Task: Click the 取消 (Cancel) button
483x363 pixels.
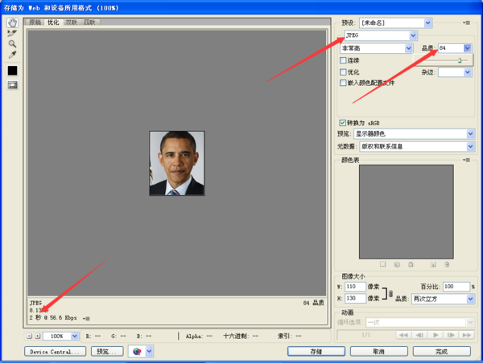Action: 378,351
